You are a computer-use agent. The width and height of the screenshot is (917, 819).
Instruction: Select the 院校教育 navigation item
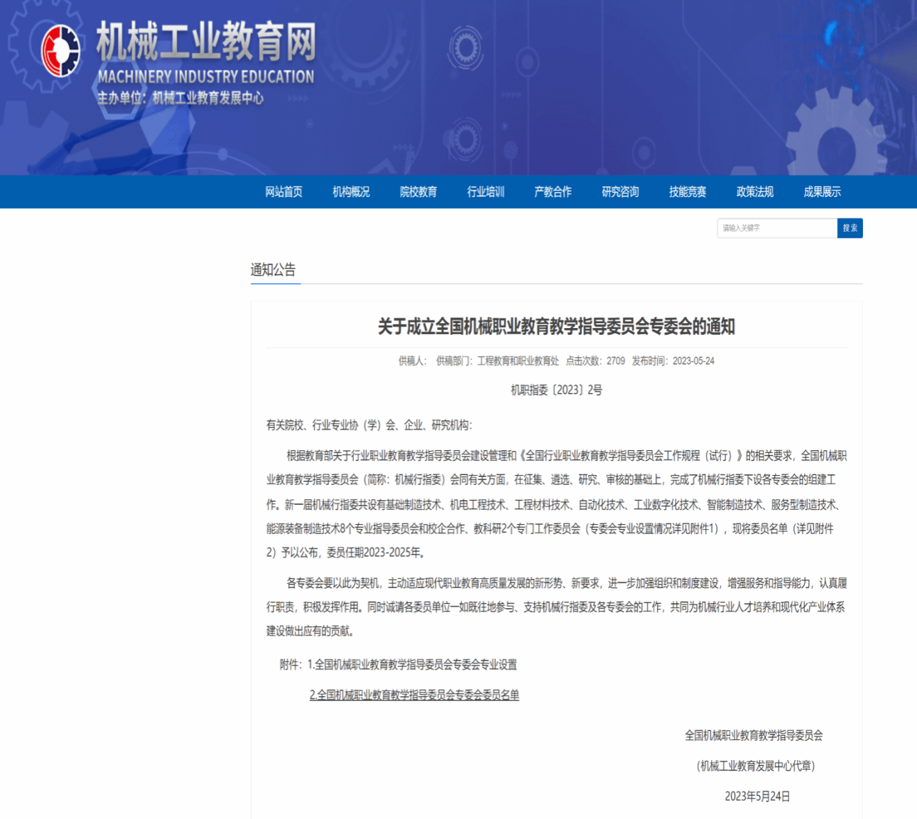(418, 192)
